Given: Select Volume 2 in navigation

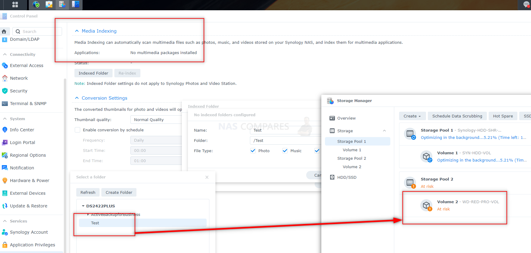Looking at the screenshot, I should click(352, 167).
